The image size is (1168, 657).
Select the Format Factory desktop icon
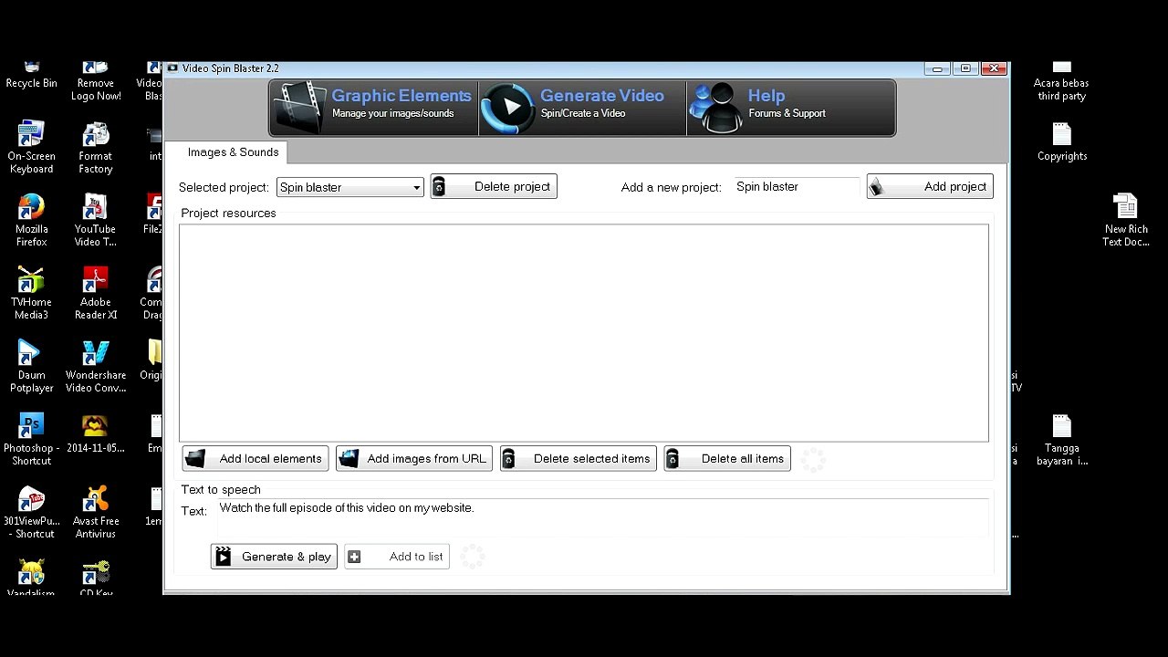[x=96, y=147]
